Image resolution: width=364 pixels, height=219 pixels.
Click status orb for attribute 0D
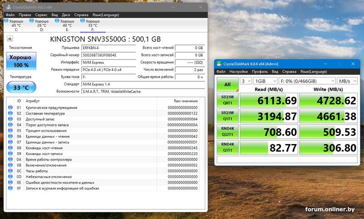pos(10,177)
